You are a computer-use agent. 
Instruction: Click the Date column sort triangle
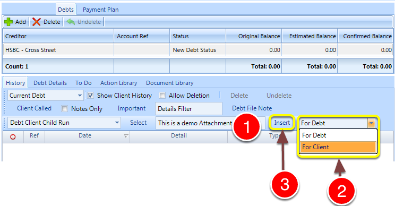tap(126, 136)
